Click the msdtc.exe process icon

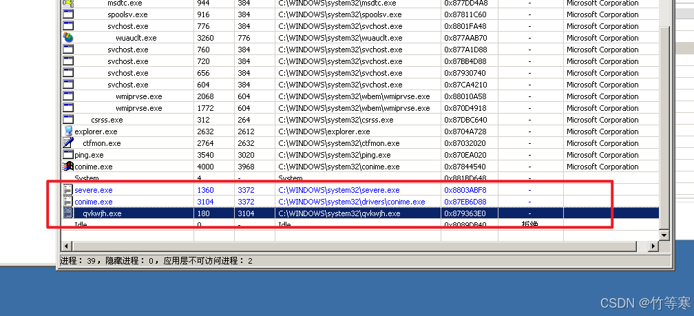pyautogui.click(x=68, y=3)
